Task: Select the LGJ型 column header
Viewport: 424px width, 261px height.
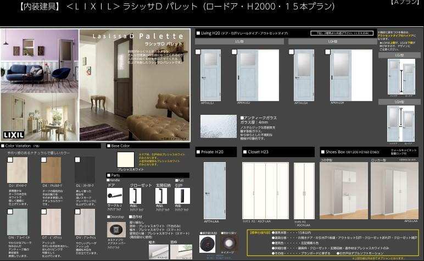Action: 239,41
